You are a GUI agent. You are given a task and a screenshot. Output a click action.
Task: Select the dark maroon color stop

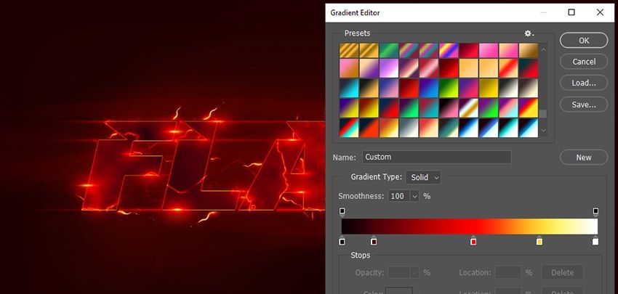(x=374, y=241)
